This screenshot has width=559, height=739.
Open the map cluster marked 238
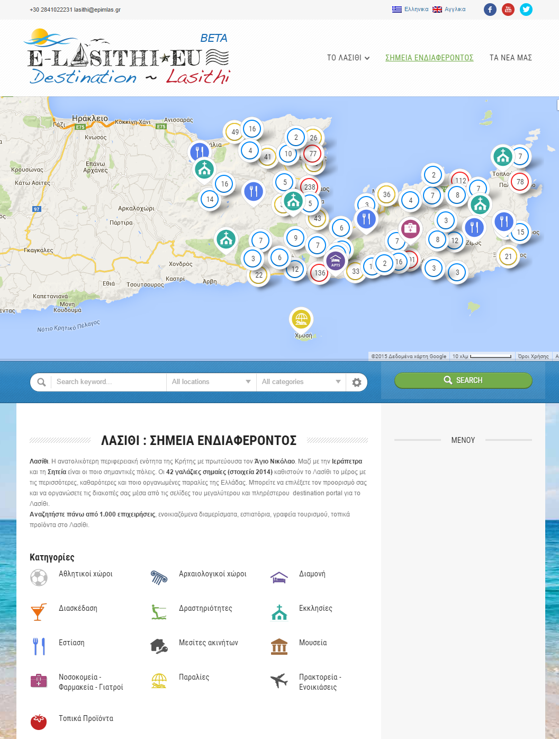[310, 187]
